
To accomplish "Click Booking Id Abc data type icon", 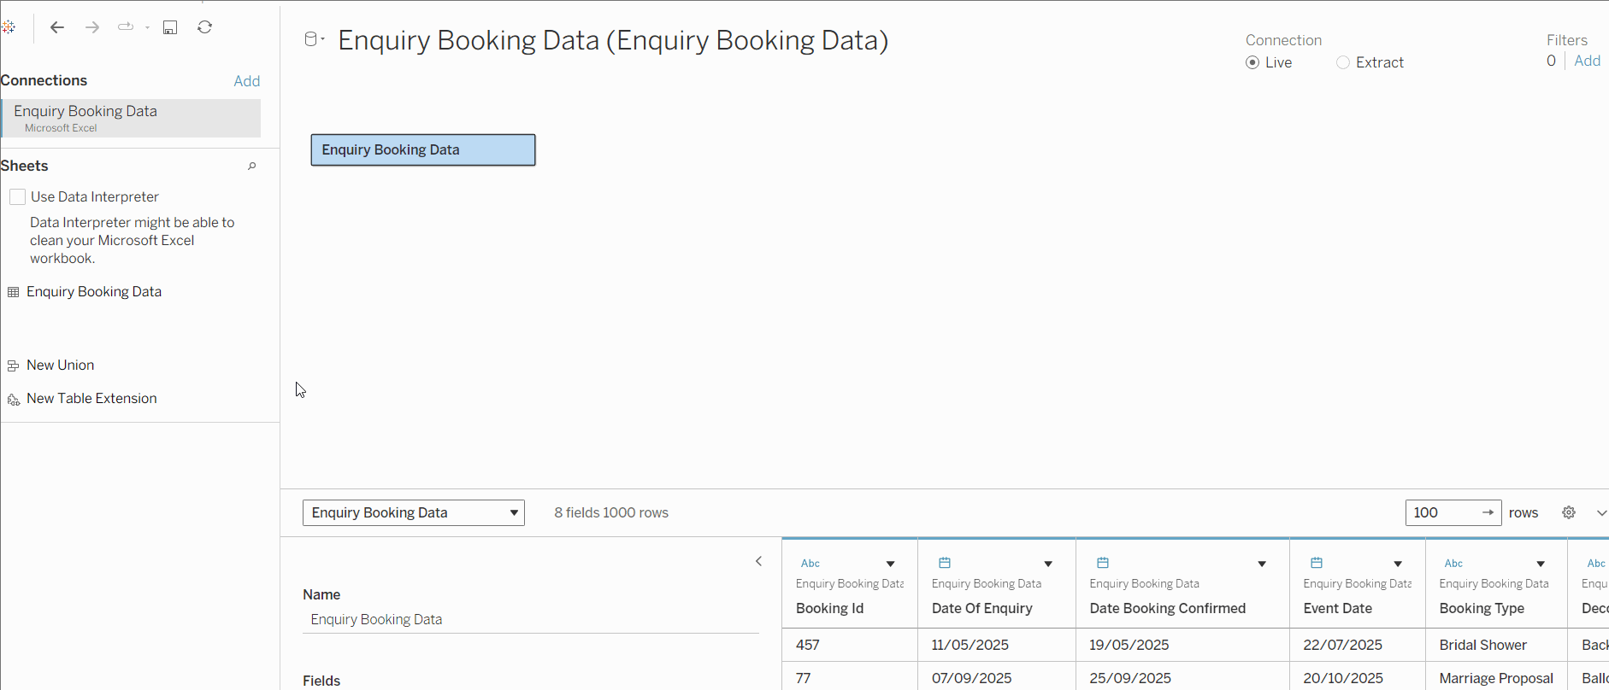I will tap(810, 564).
